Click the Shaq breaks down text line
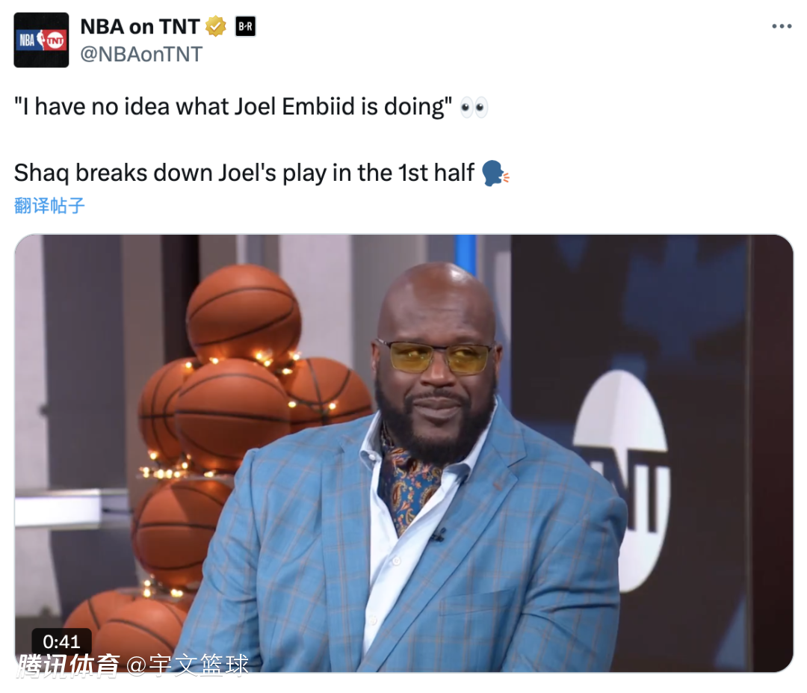This screenshot has width=807, height=693. (x=244, y=173)
